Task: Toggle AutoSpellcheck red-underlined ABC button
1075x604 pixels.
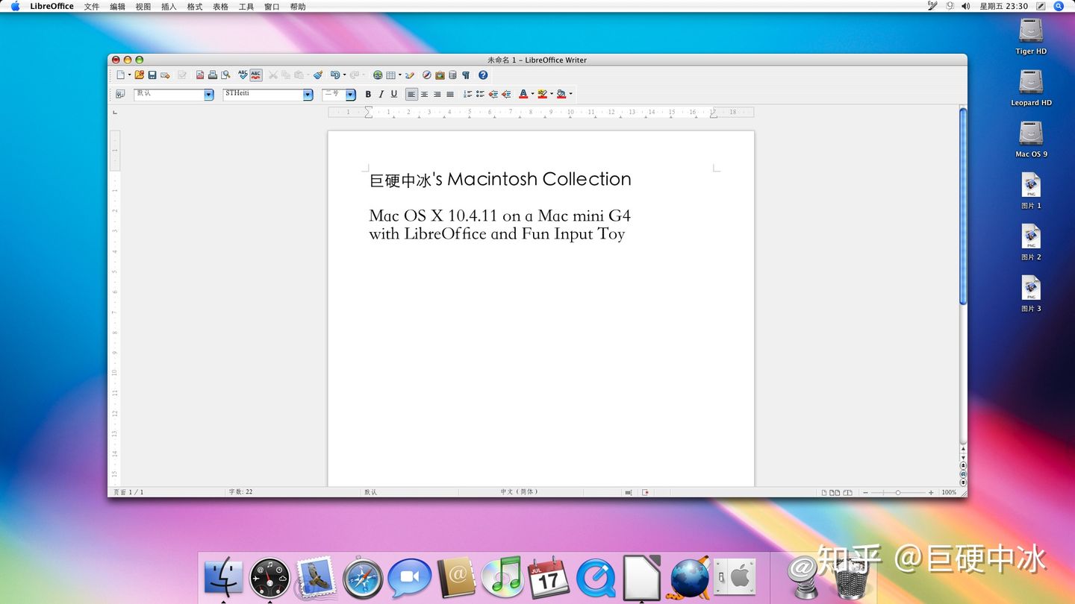Action: 256,75
